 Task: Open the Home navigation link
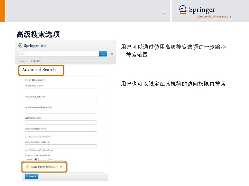coord(22,61)
